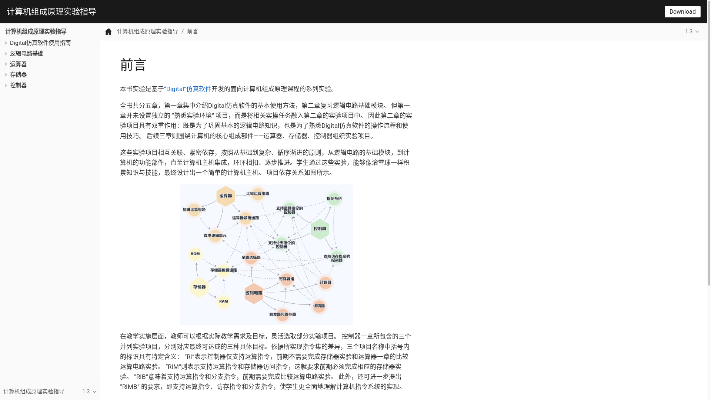Click the site title in top header

click(51, 12)
